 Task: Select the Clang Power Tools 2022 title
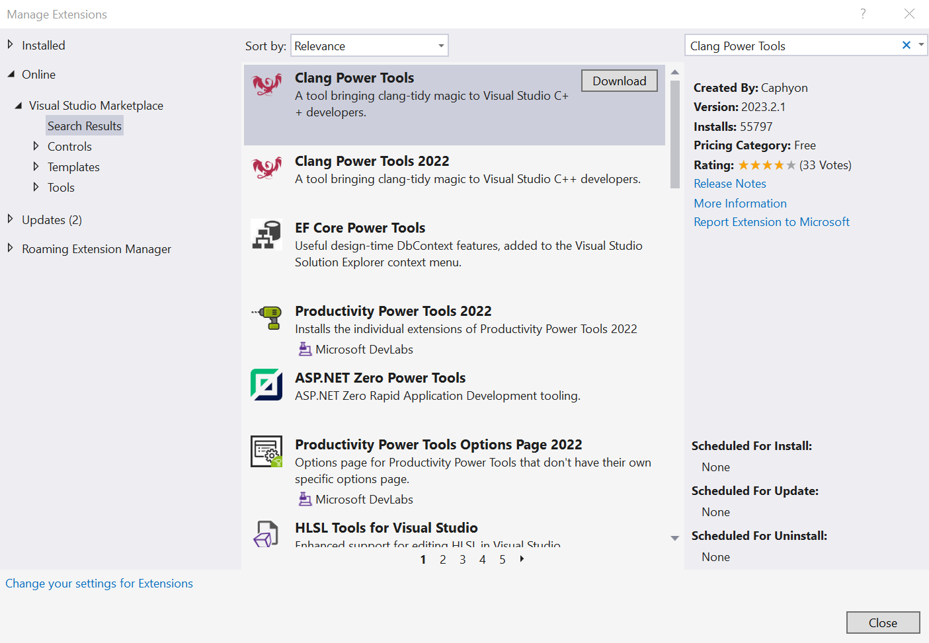pyautogui.click(x=372, y=161)
